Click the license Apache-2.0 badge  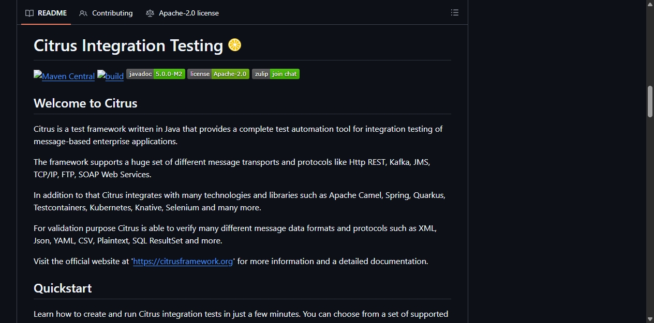click(x=218, y=74)
